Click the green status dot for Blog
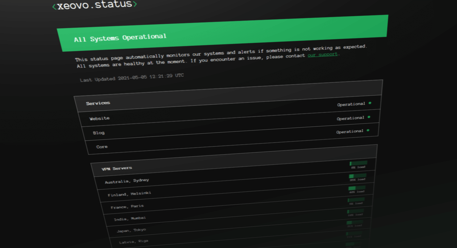The image size is (457, 248). (x=369, y=117)
